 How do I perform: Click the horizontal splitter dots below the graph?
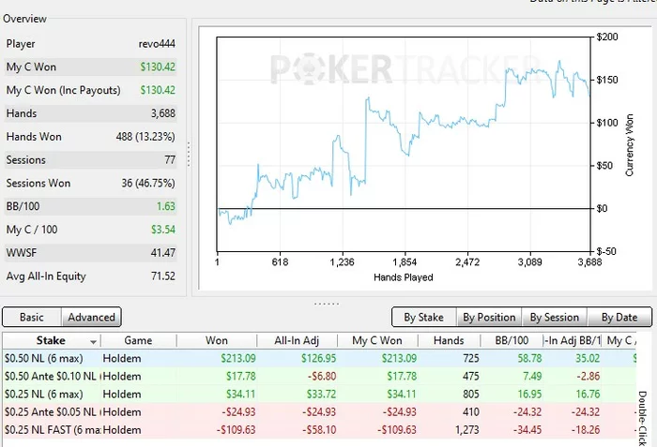tap(327, 304)
